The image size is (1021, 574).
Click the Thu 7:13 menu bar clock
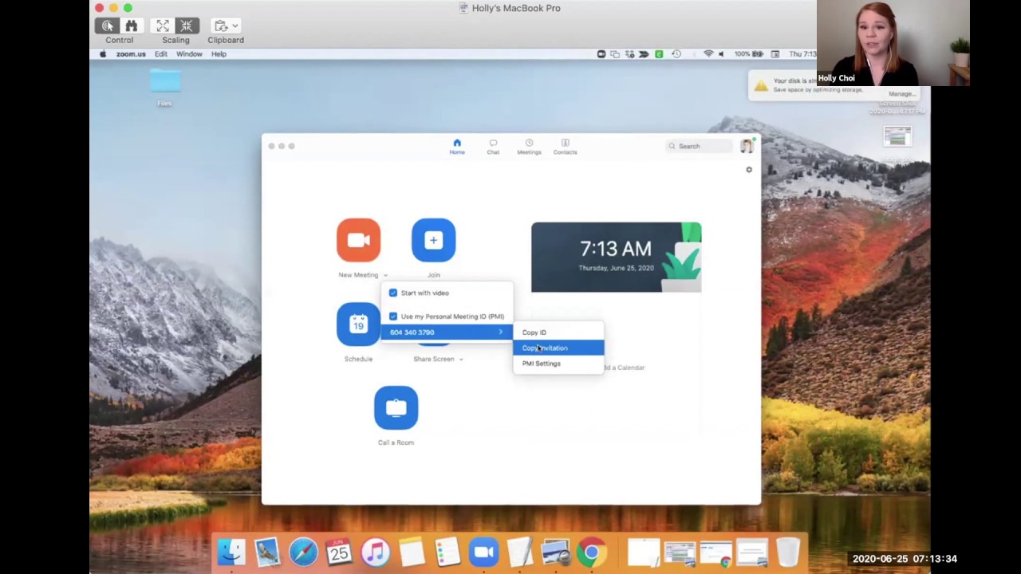tap(802, 54)
